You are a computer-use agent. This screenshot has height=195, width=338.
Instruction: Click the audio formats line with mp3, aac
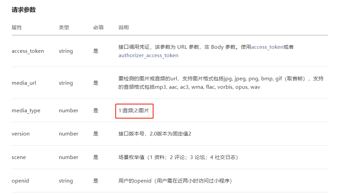pyautogui.click(x=189, y=87)
